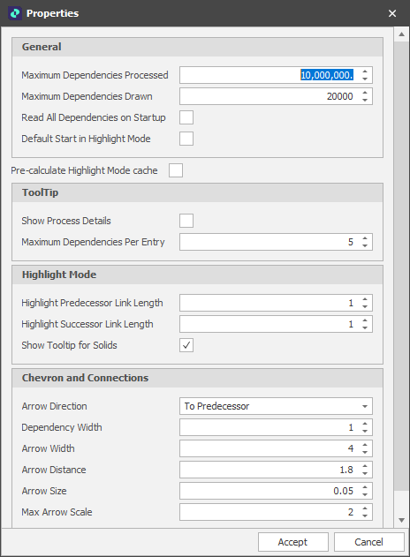Increase Arrow Width using up arrow

pyautogui.click(x=365, y=445)
